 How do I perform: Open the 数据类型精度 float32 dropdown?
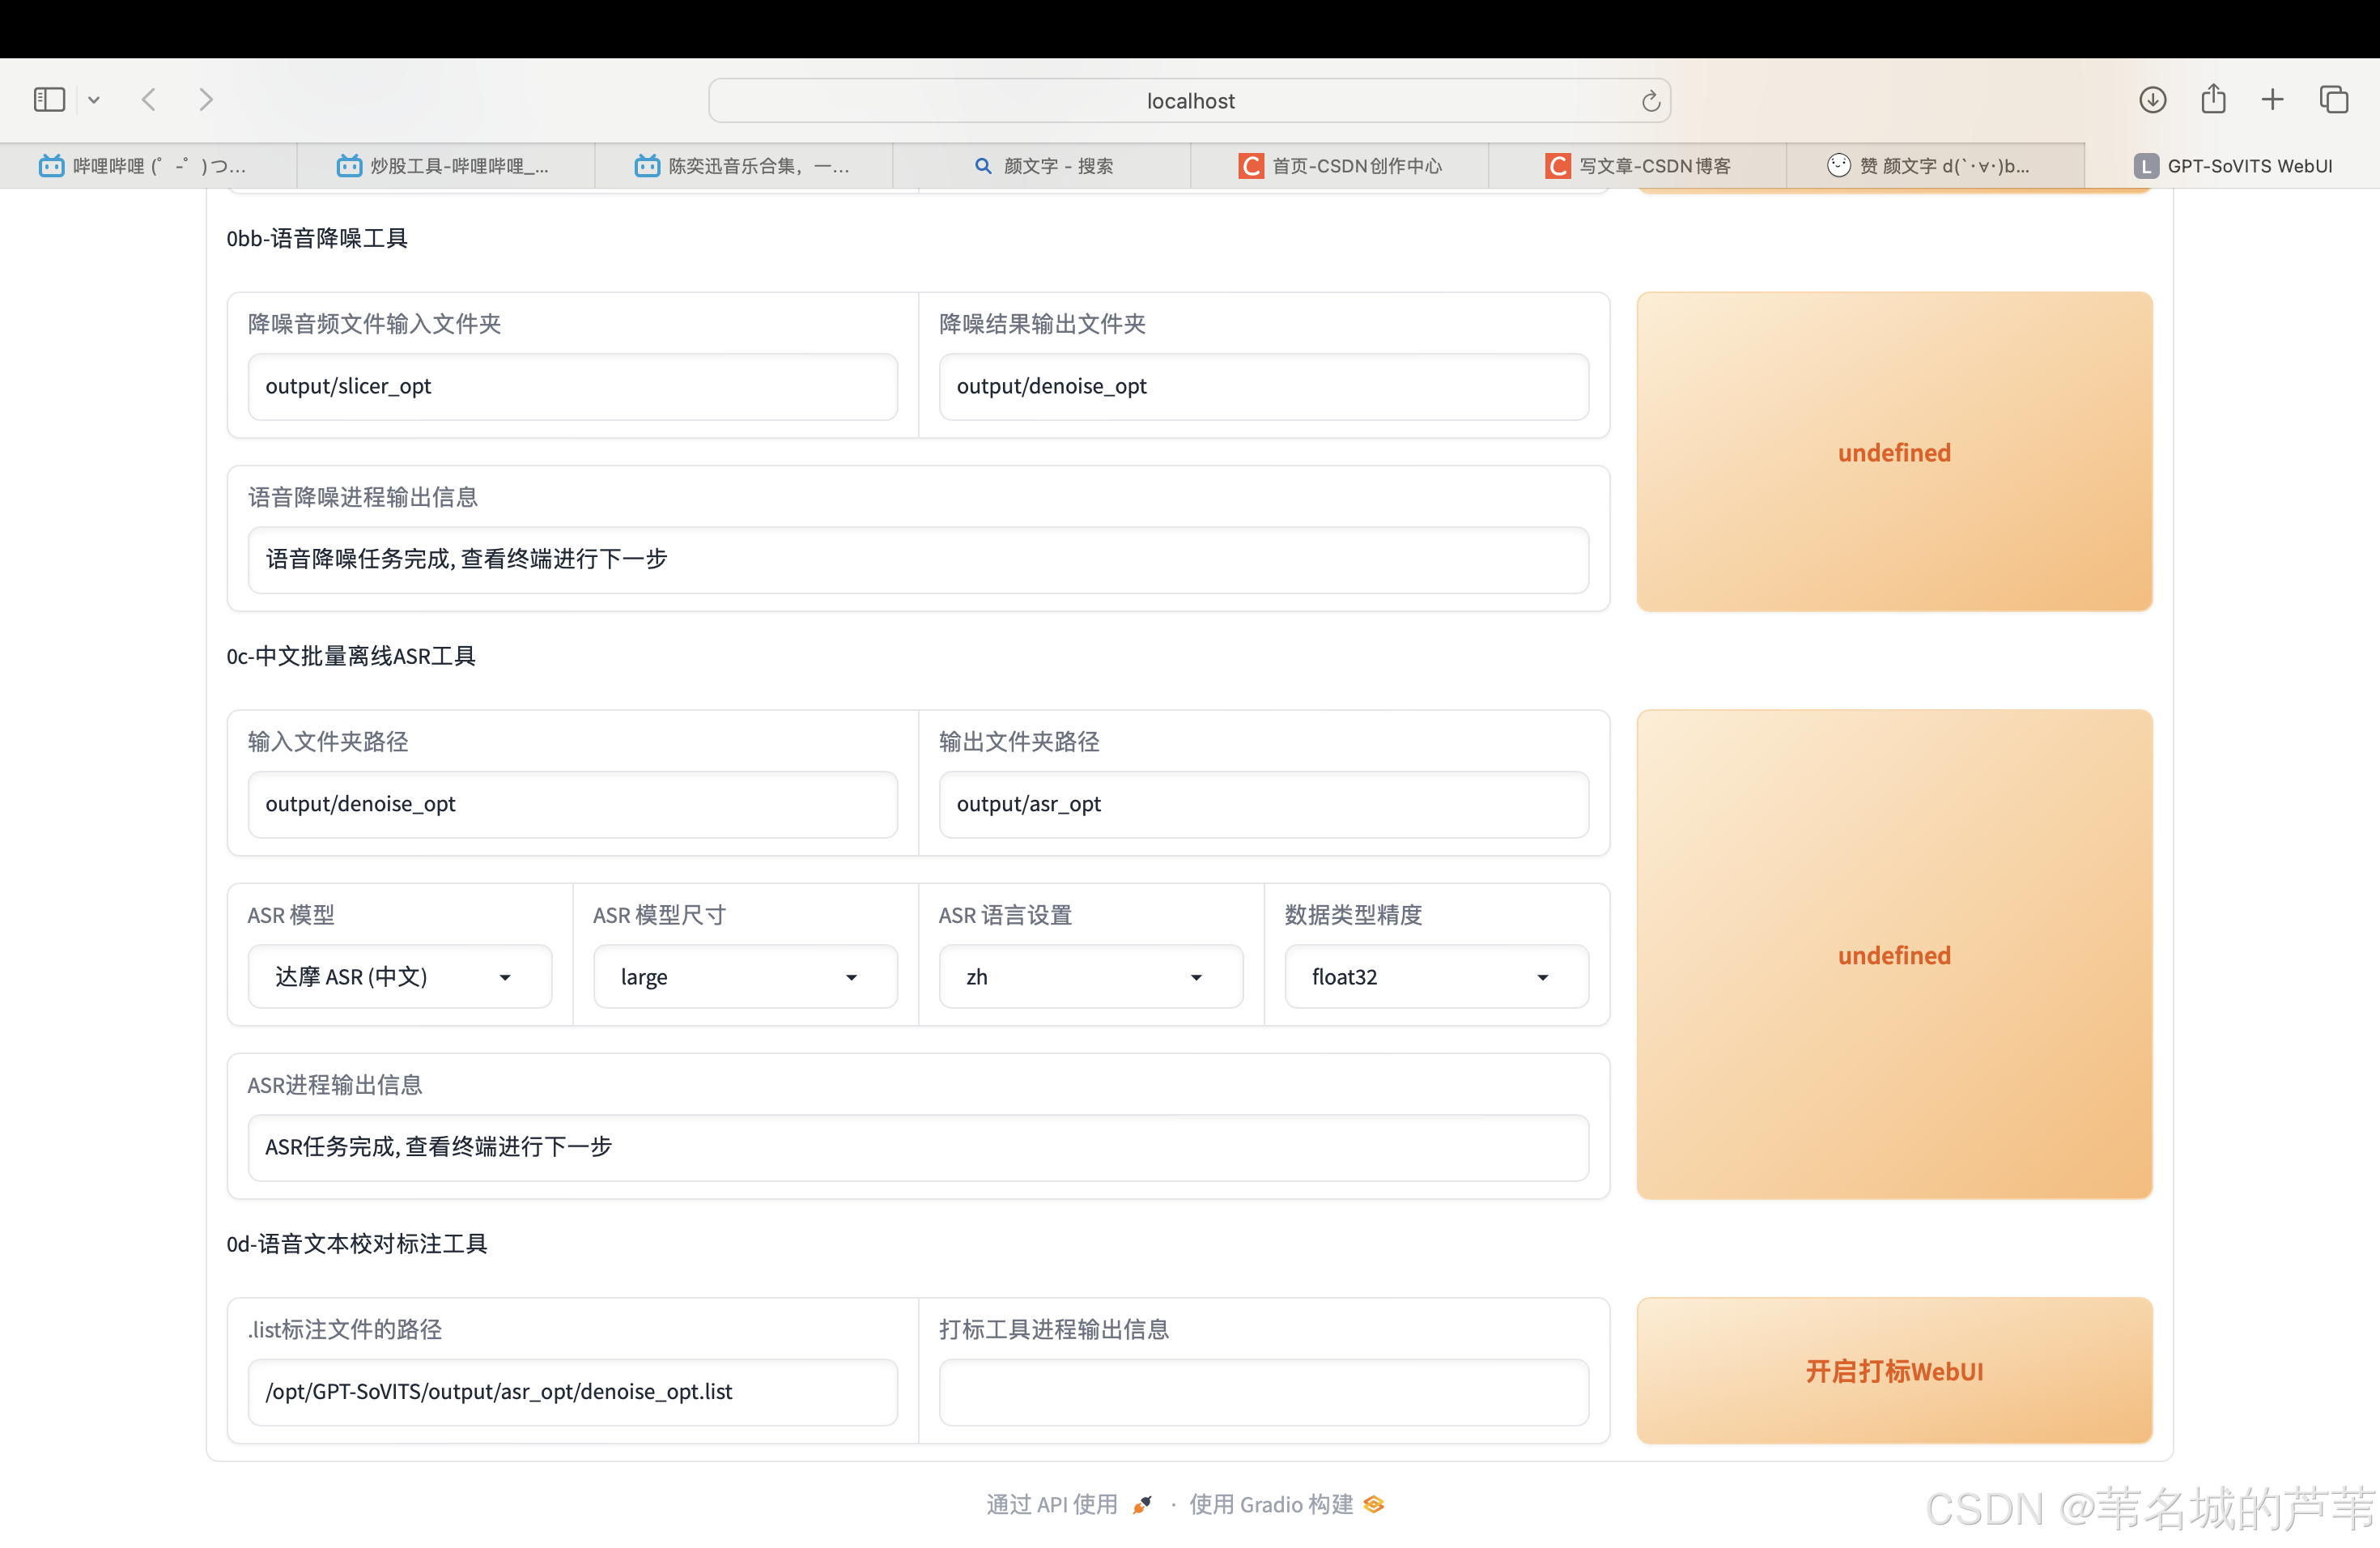1436,977
